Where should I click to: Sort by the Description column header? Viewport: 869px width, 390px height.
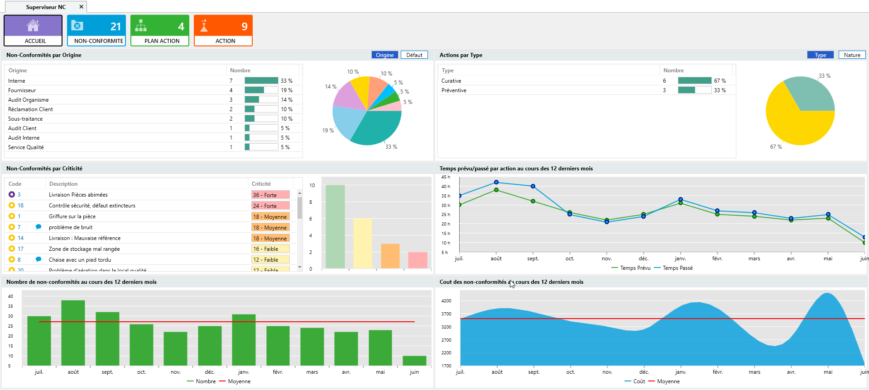(x=147, y=183)
